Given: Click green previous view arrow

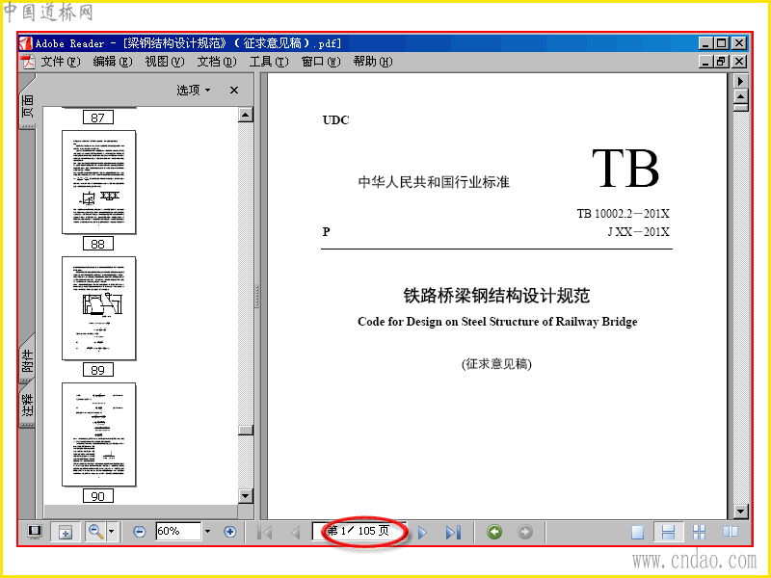Looking at the screenshot, I should (x=494, y=532).
